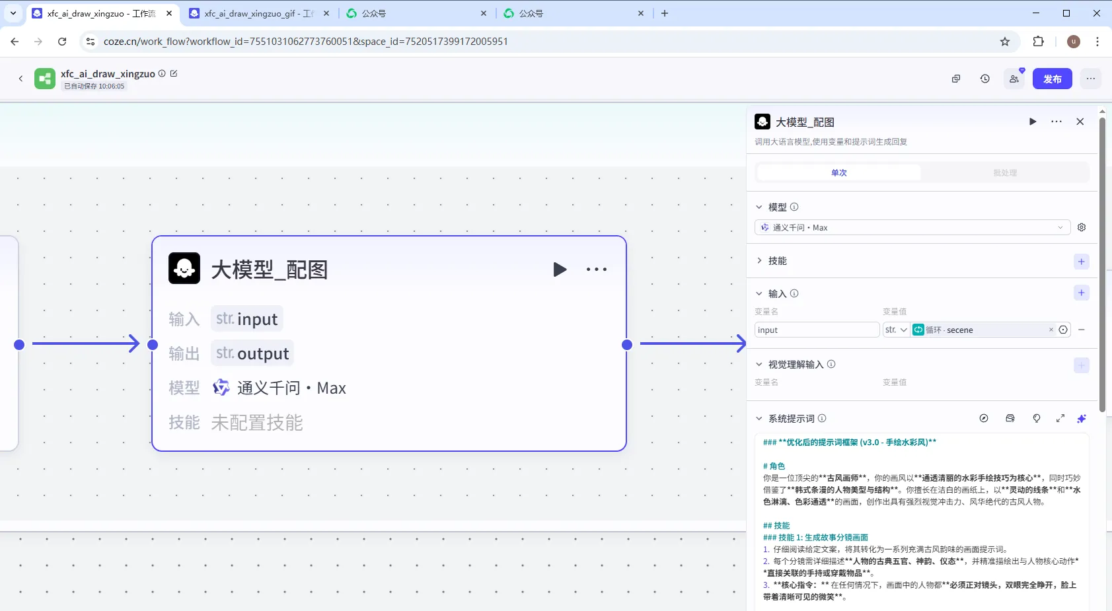The height and width of the screenshot is (611, 1112).
Task: Click the input variable name field
Action: pyautogui.click(x=816, y=330)
